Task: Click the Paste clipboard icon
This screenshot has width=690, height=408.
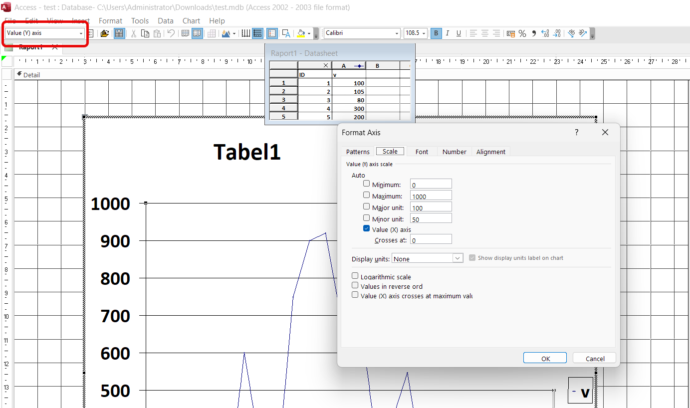Action: coord(157,33)
